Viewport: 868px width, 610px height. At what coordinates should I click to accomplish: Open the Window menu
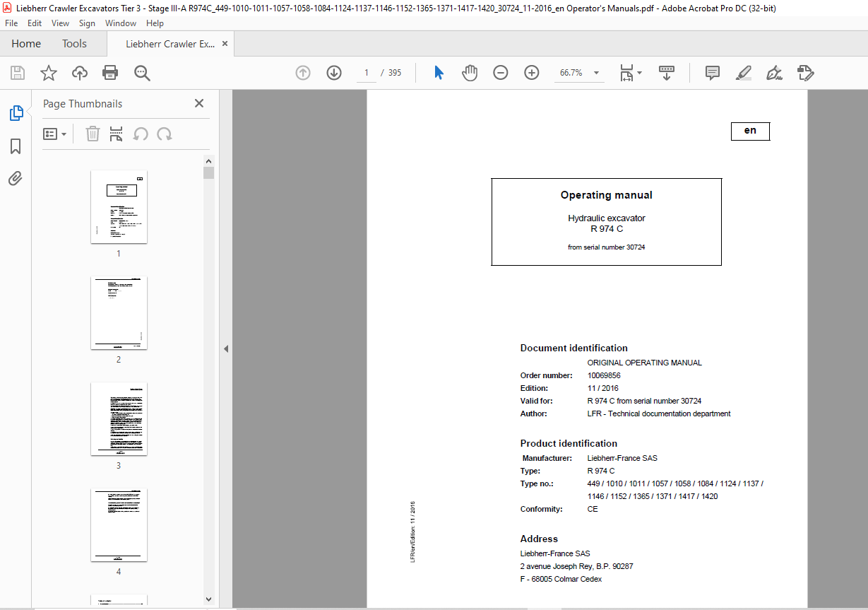[121, 23]
